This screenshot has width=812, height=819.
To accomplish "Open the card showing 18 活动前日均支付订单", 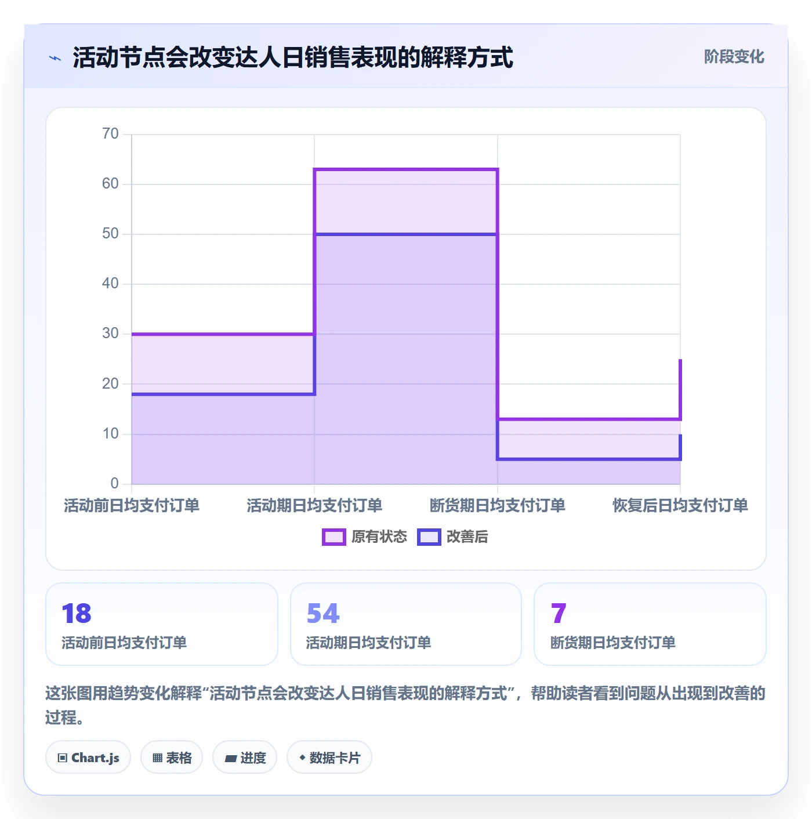I will pyautogui.click(x=162, y=624).
